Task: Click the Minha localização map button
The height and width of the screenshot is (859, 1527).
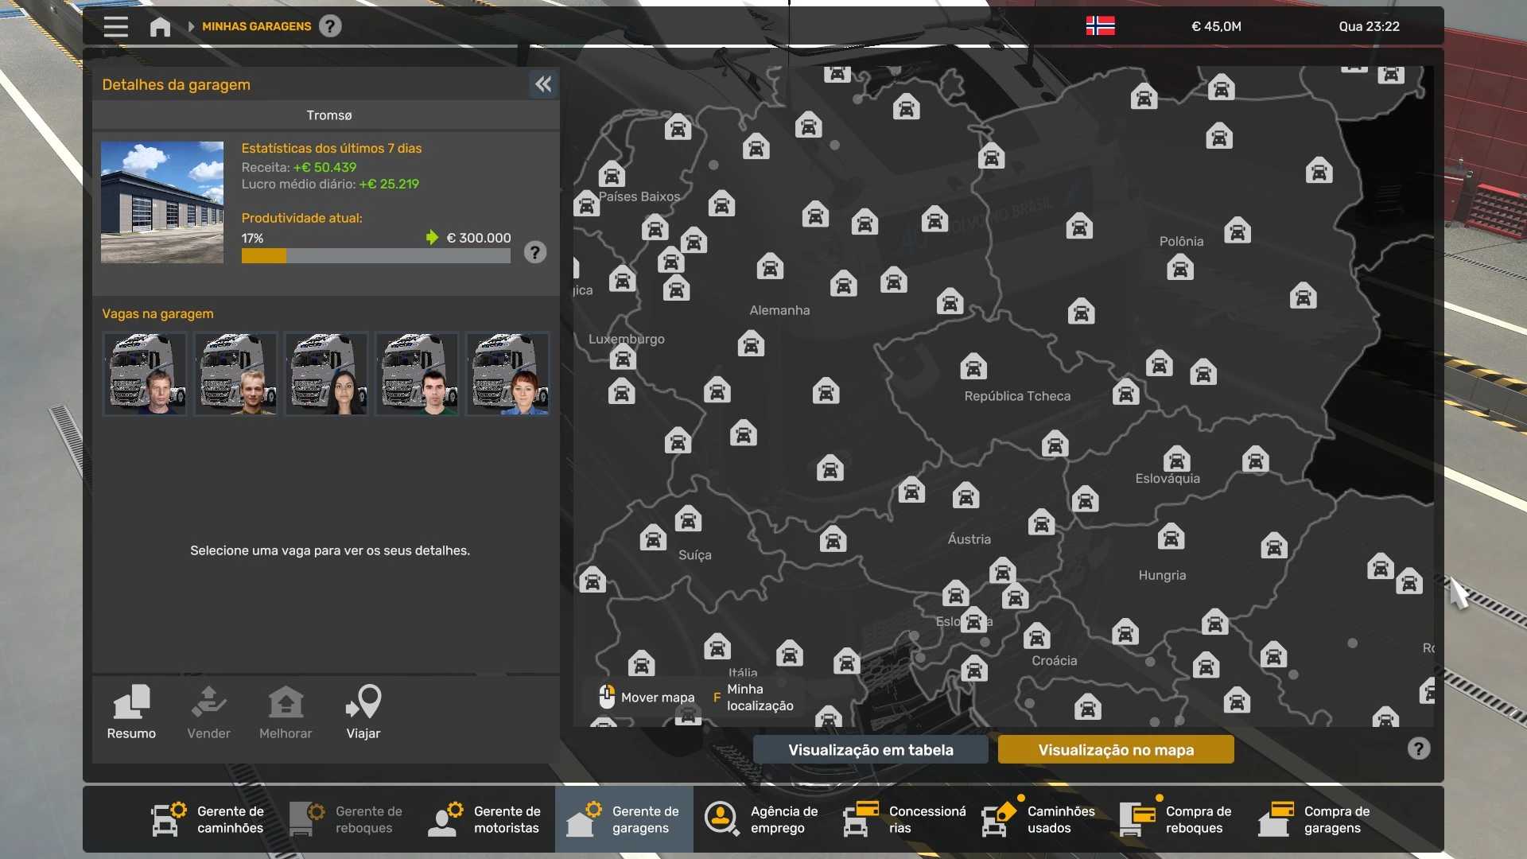Action: (759, 698)
